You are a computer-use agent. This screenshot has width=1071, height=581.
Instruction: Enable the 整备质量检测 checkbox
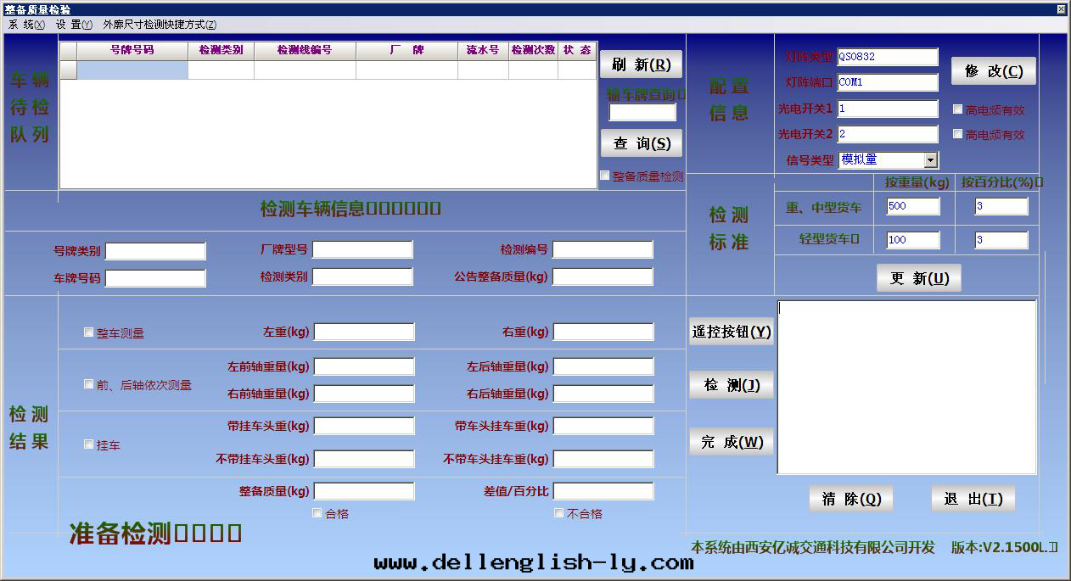(x=605, y=176)
